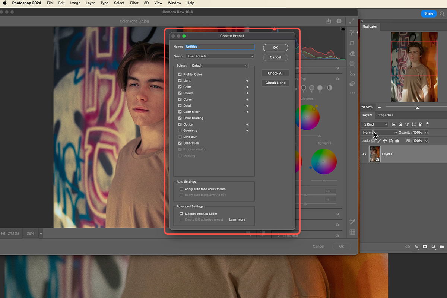Open the Filter menu
447x298 pixels.
point(134,3)
